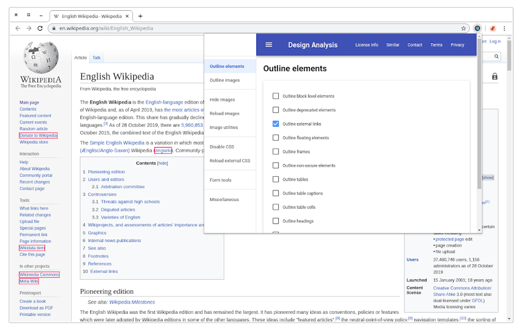This screenshot has width=525, height=328.
Task: Uncheck Outline external links
Action: [275, 124]
